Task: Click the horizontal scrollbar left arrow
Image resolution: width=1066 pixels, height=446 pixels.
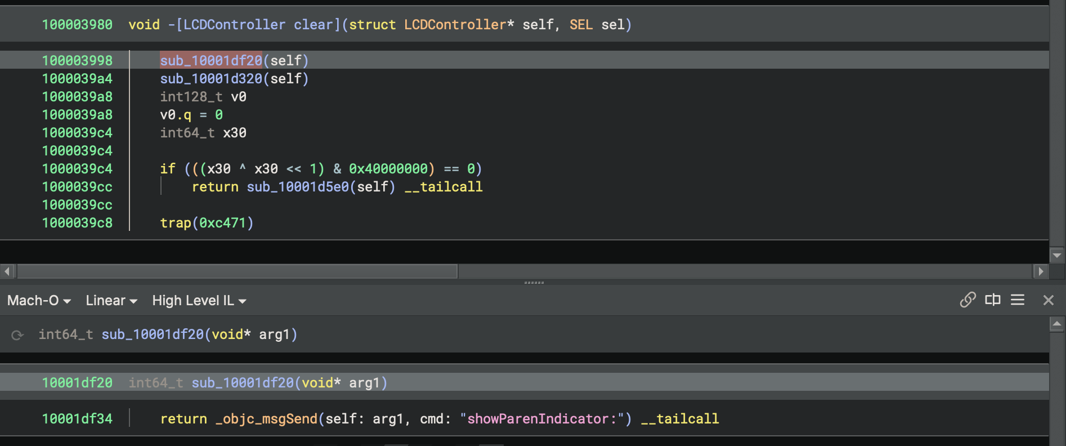Action: click(x=7, y=271)
